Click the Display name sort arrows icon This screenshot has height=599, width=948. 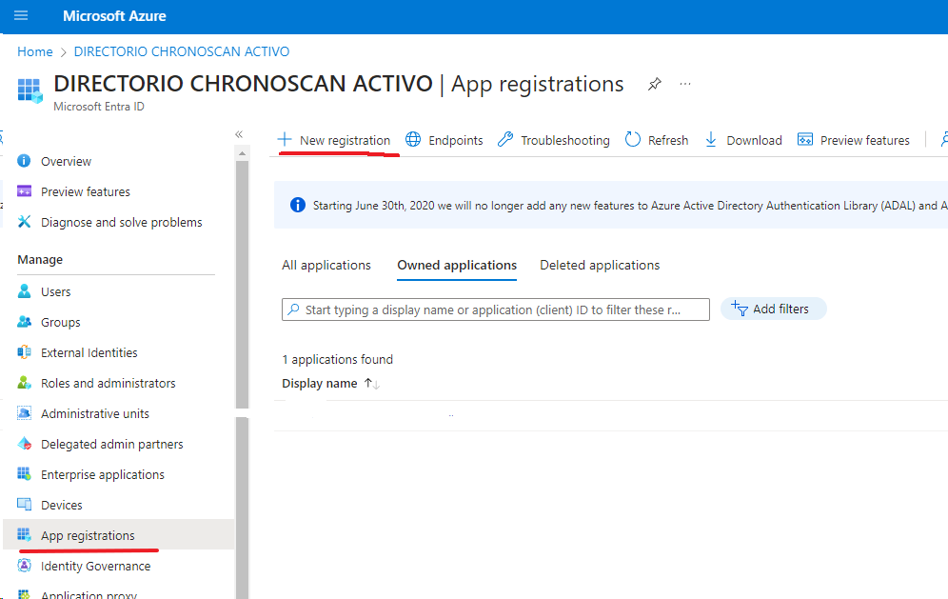click(x=372, y=384)
